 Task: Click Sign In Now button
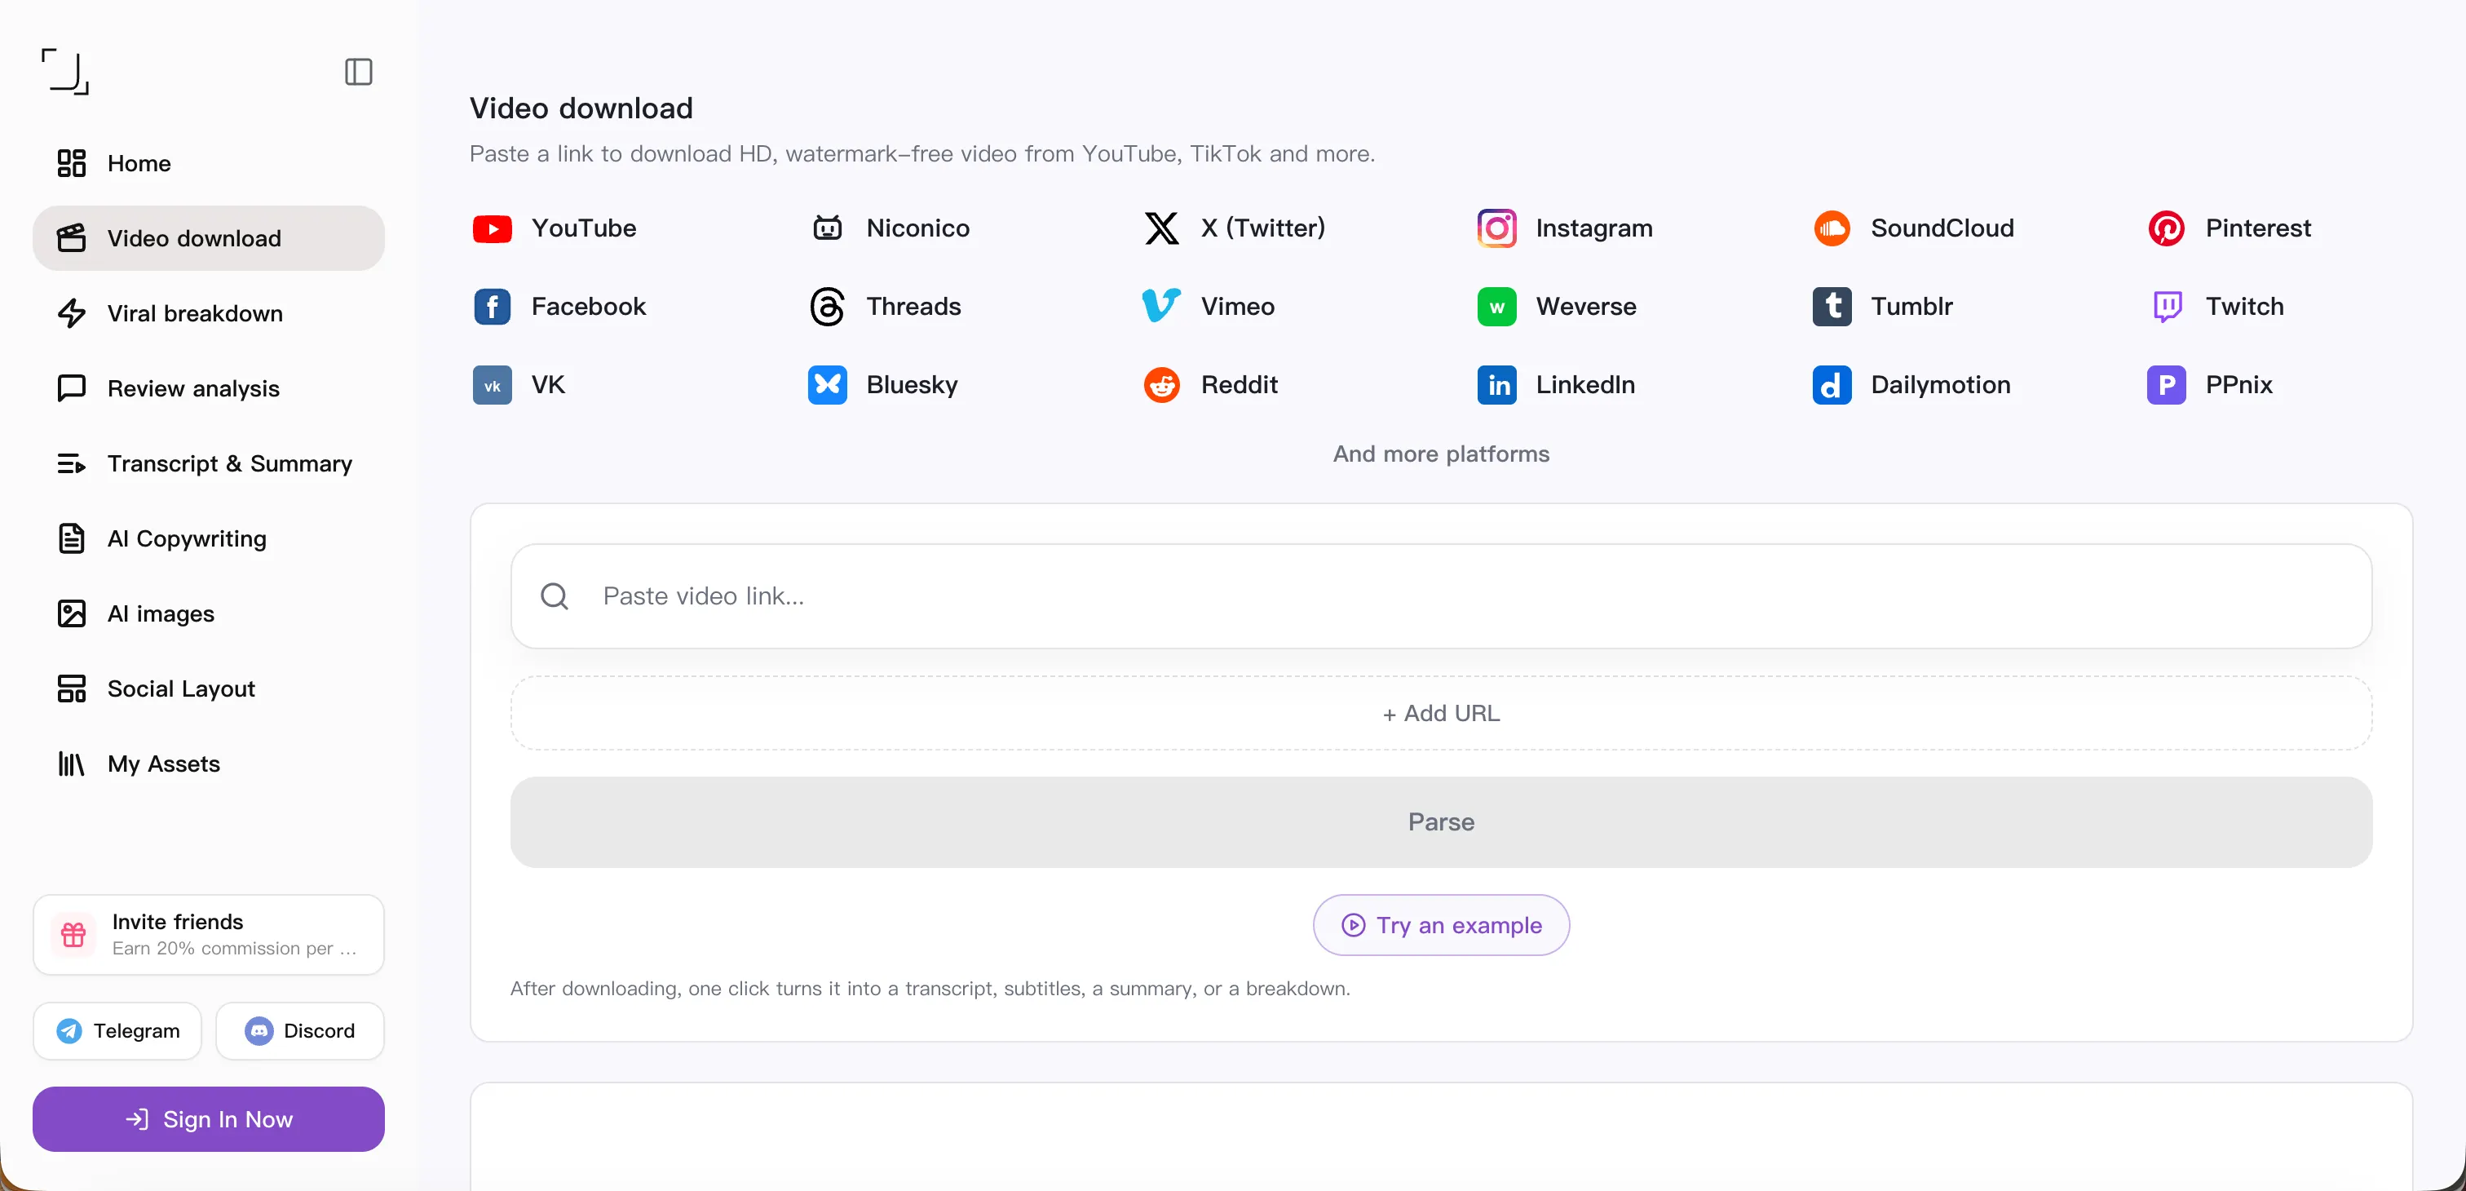coord(209,1119)
